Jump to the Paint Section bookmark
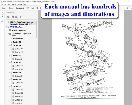This screenshot has width=132, height=105. point(18,39)
